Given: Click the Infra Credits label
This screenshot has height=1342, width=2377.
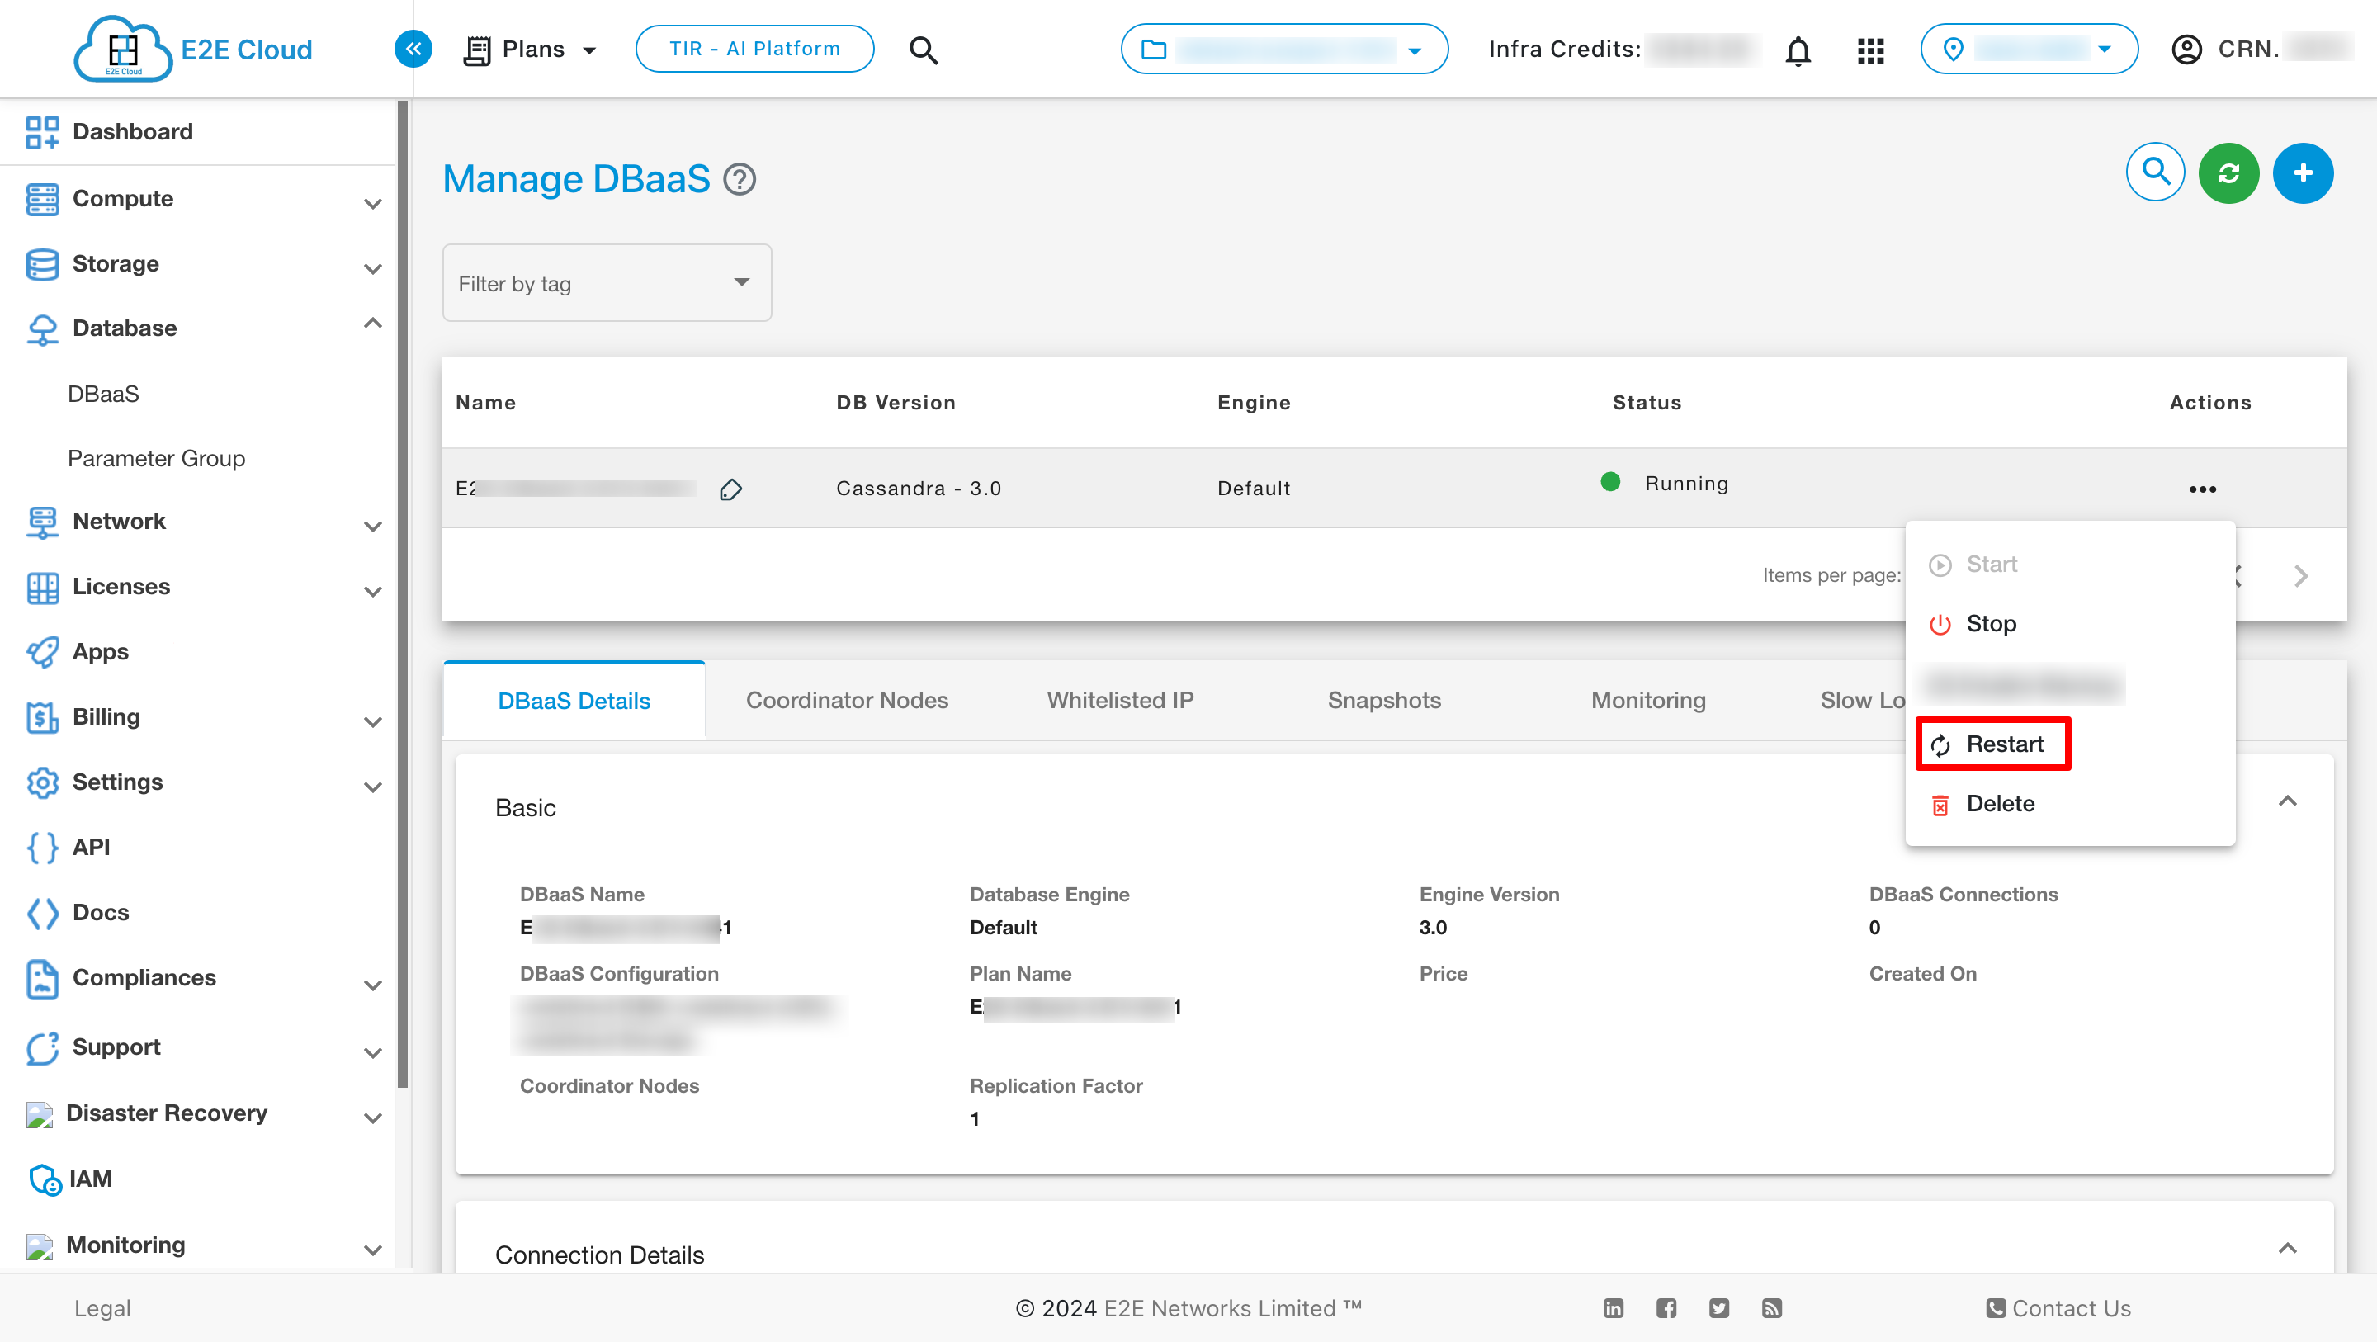Looking at the screenshot, I should pos(1564,49).
